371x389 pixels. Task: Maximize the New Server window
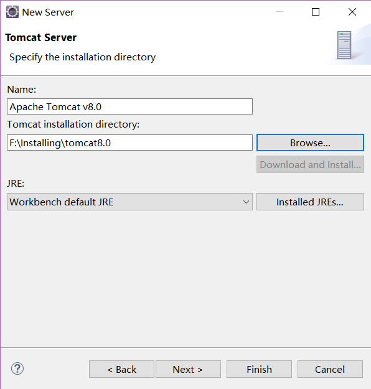pyautogui.click(x=316, y=12)
